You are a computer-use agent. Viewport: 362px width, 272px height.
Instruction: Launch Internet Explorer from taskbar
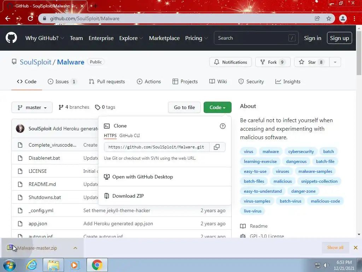pos(31,265)
